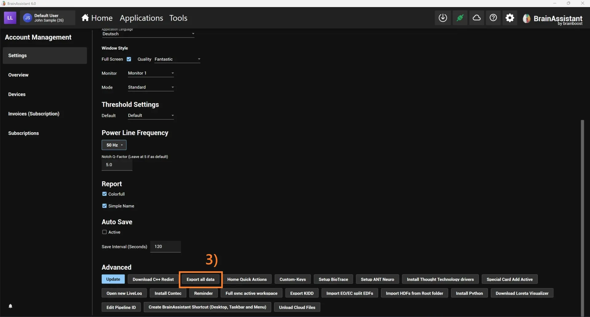Click the LL purple workspace icon
This screenshot has width=590, height=317.
click(10, 18)
